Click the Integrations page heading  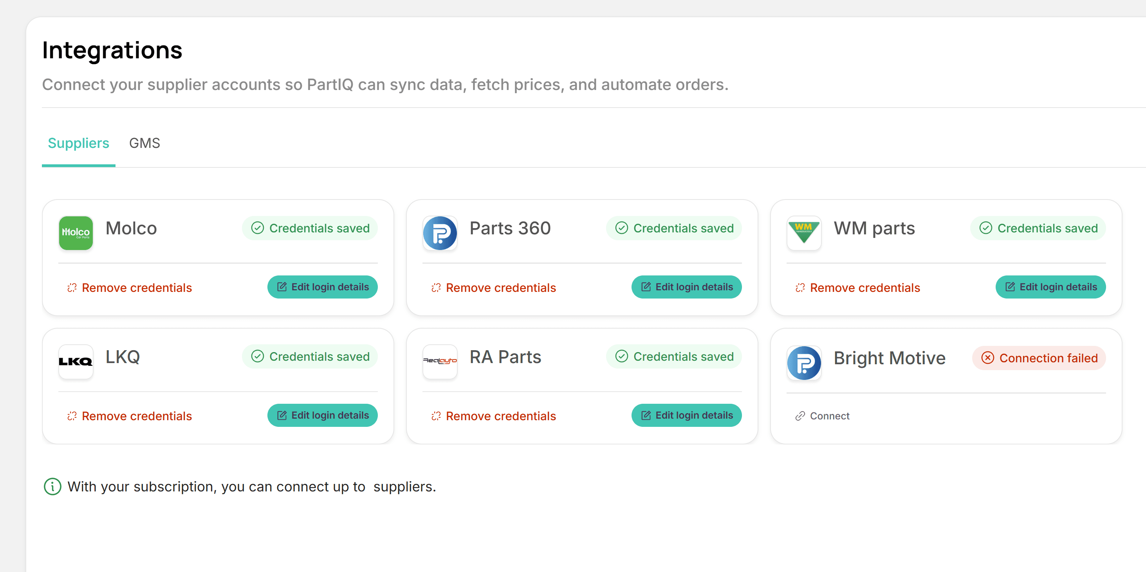[x=112, y=50]
